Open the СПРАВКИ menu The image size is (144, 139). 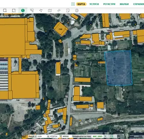point(138,4)
